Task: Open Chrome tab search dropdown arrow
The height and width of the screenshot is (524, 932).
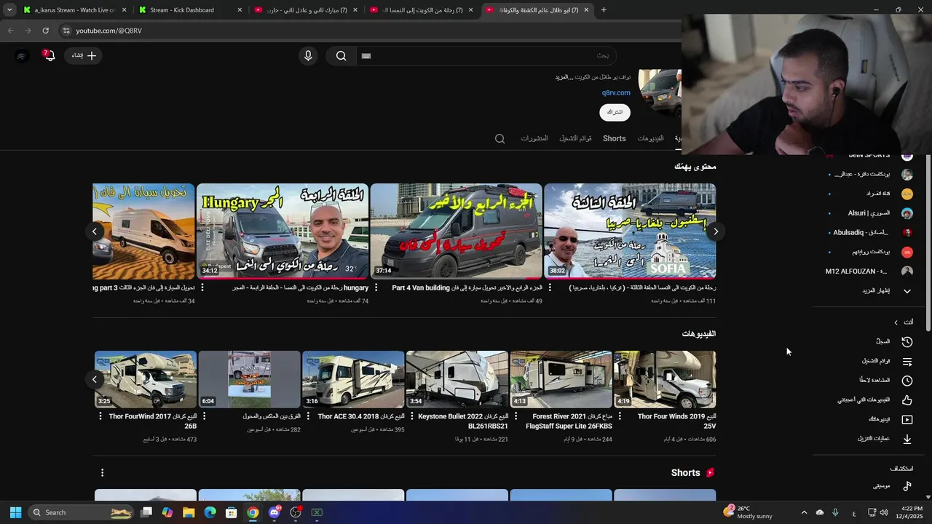Action: (x=9, y=10)
